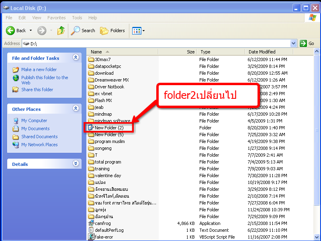Click Share this folder link

[37, 90]
